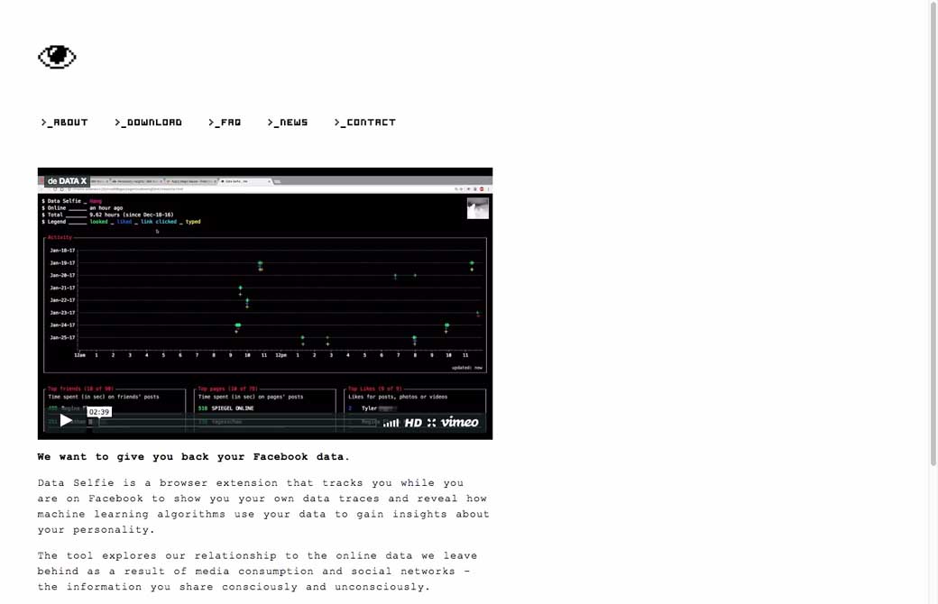
Task: Click the de DATA X title badge
Action: 66,181
